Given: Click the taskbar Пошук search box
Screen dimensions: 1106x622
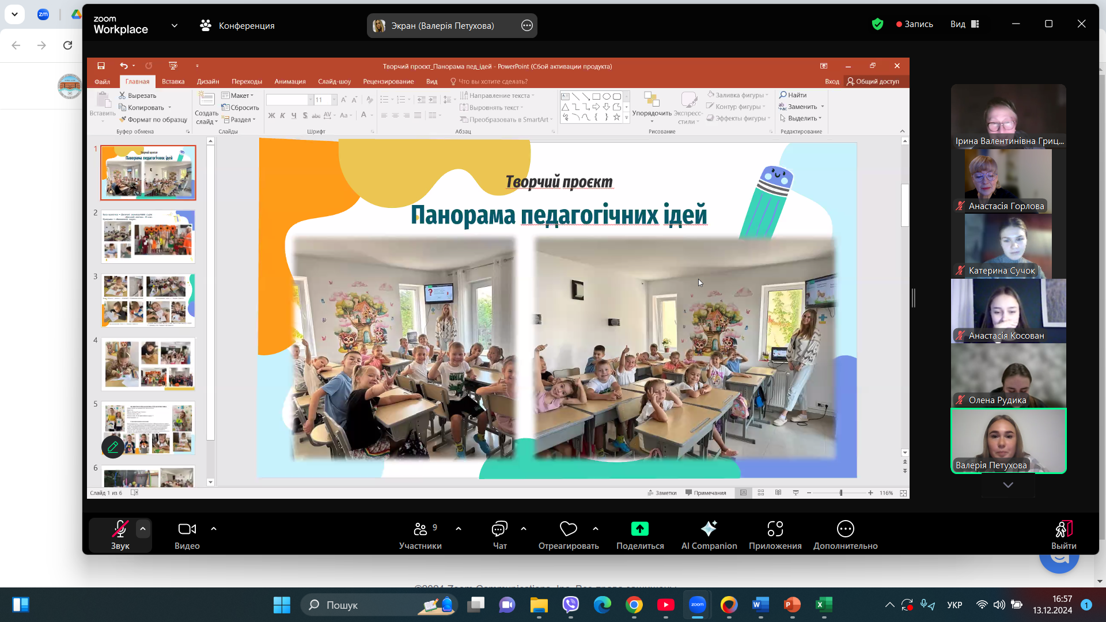Looking at the screenshot, I should [x=379, y=605].
